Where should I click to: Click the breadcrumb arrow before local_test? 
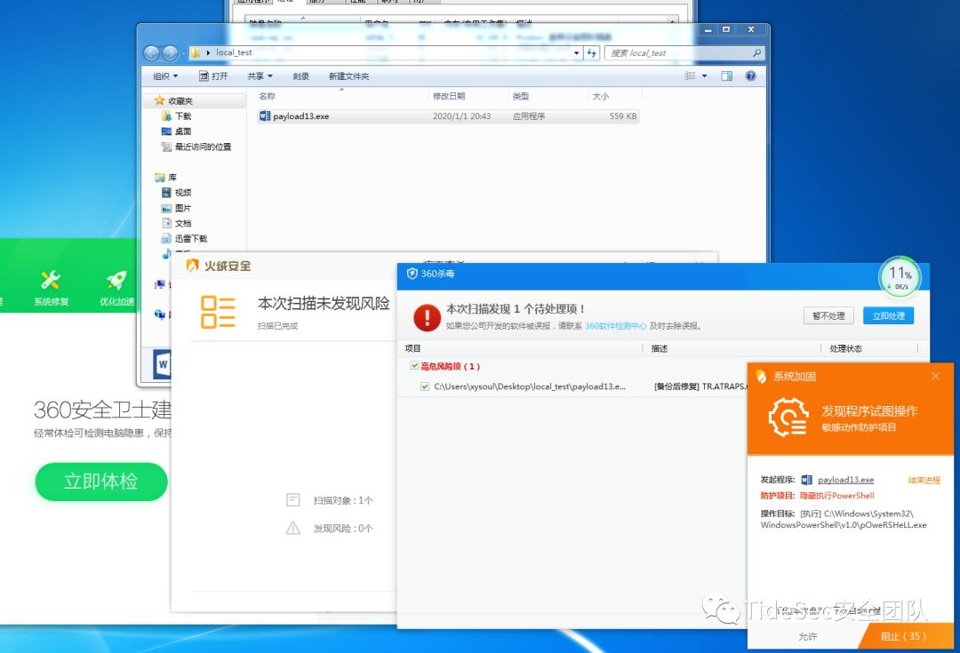click(x=209, y=52)
